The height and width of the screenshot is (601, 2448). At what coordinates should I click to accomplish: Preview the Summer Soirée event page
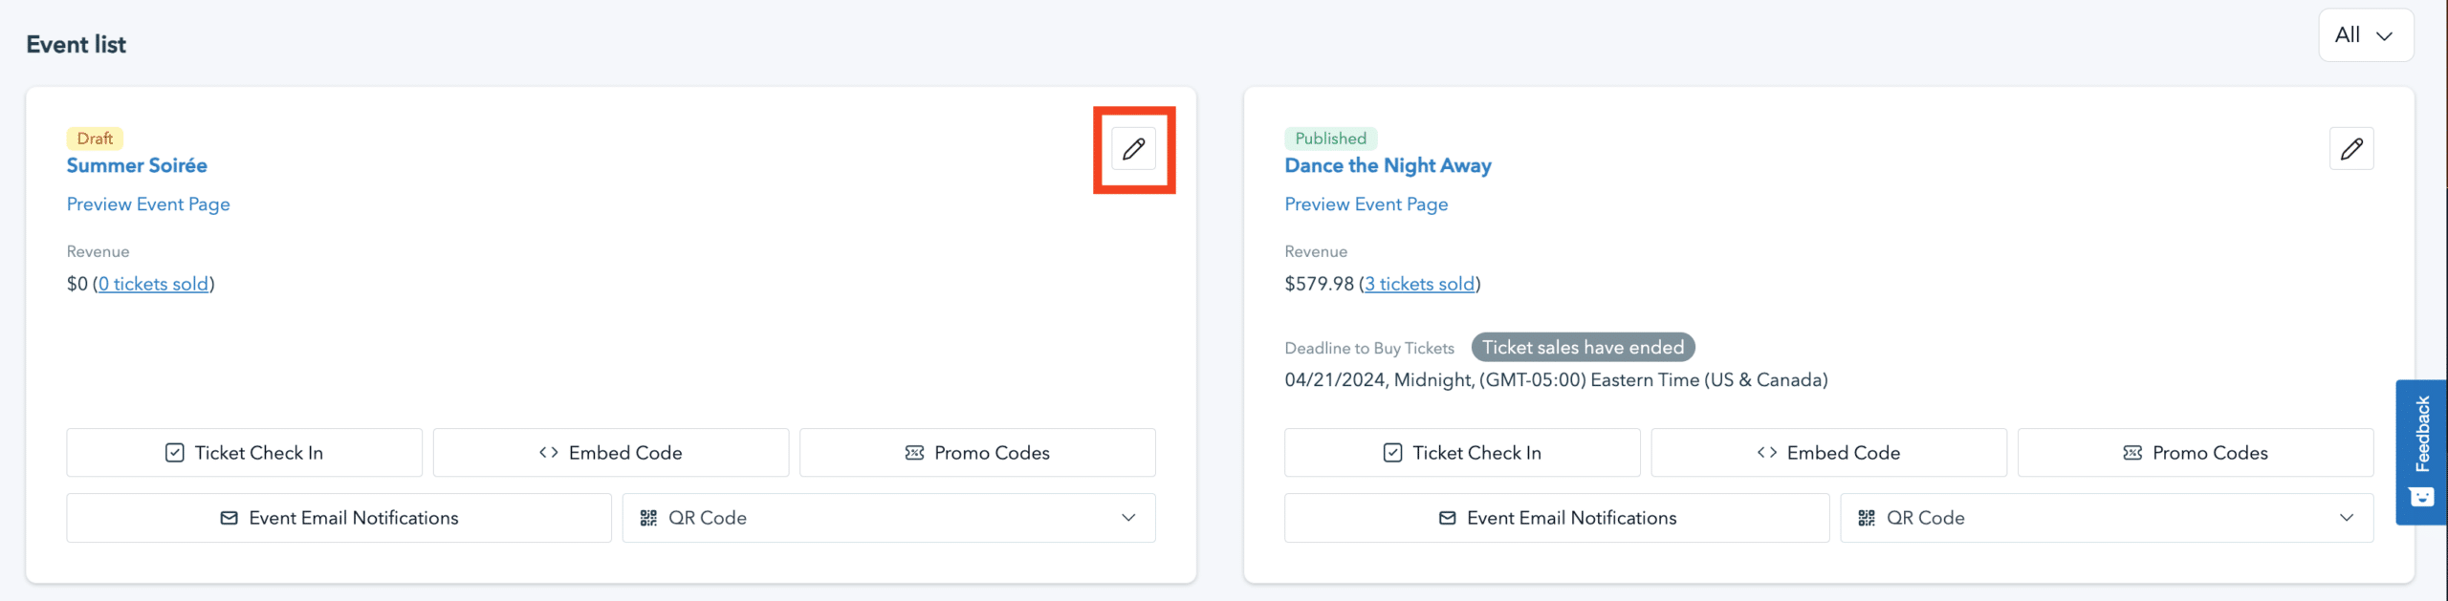coord(147,204)
